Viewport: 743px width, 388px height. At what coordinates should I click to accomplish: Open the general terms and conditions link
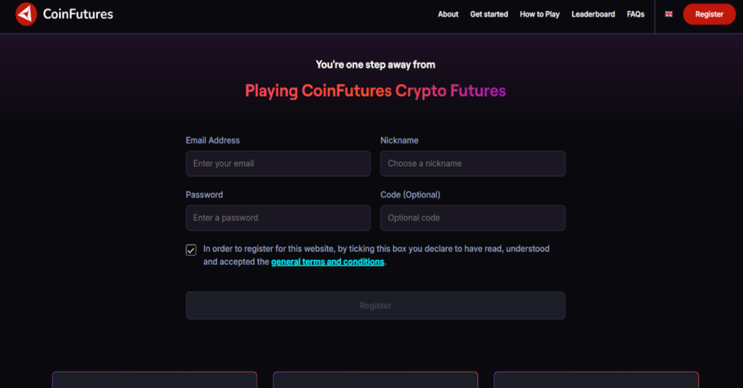coord(327,262)
